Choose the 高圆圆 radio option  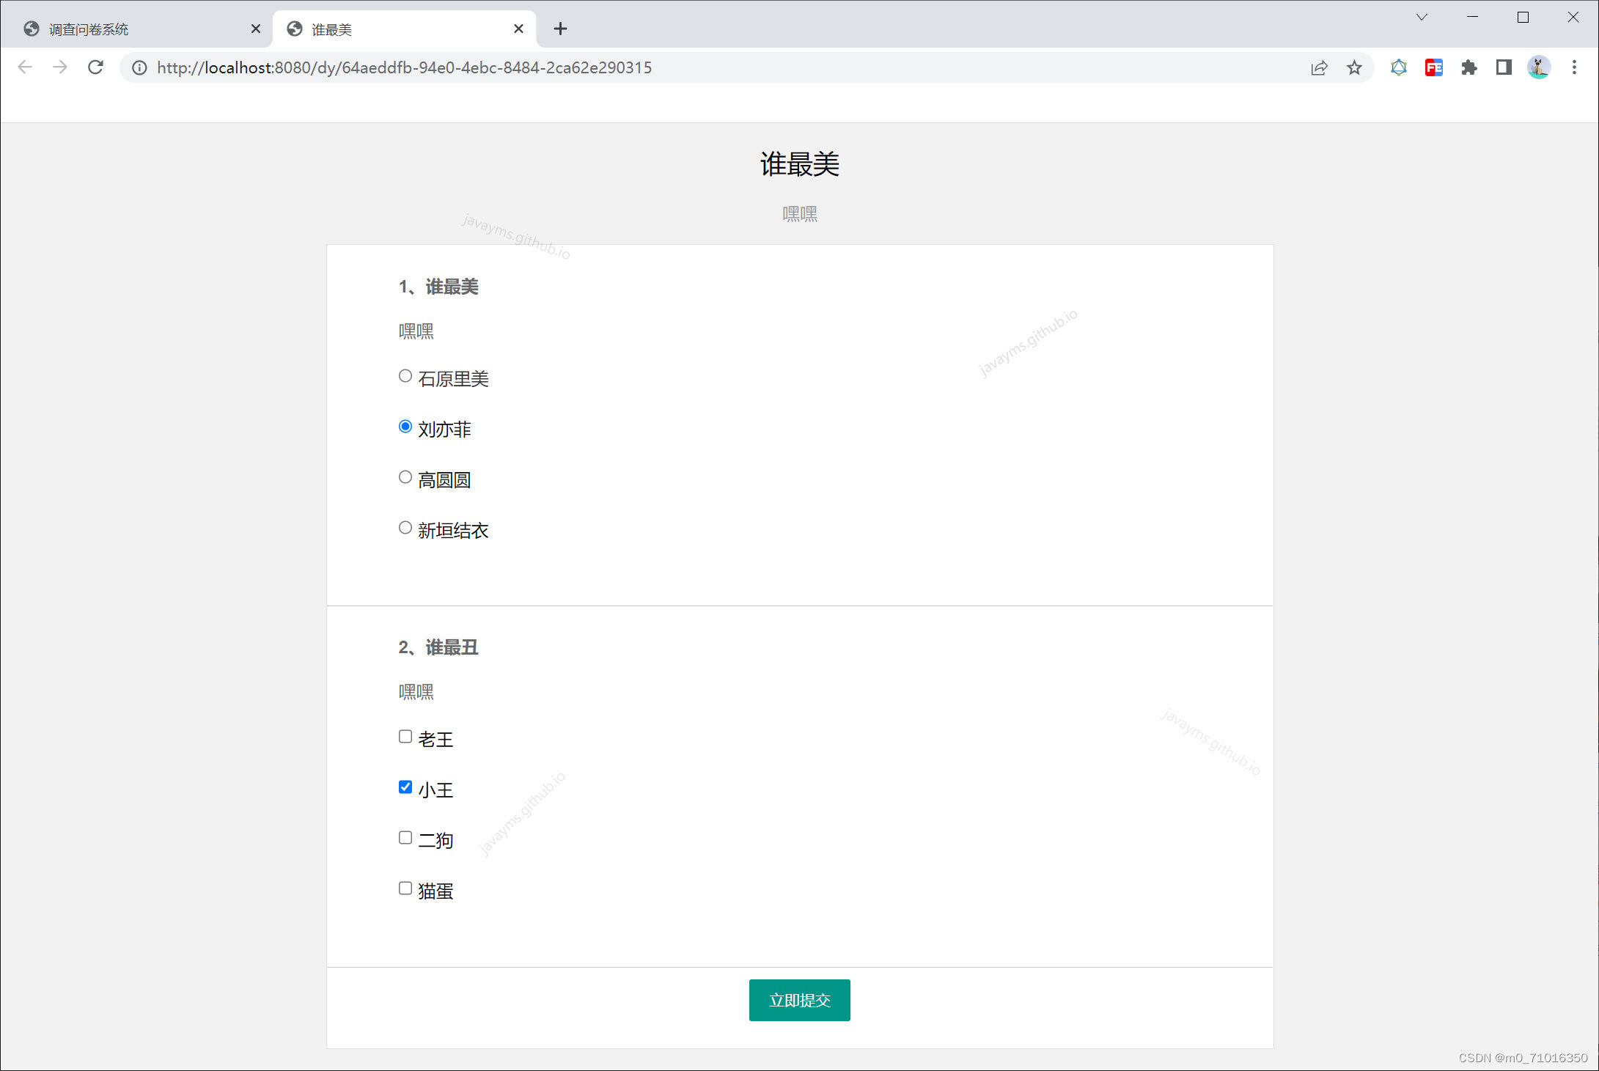pos(405,477)
